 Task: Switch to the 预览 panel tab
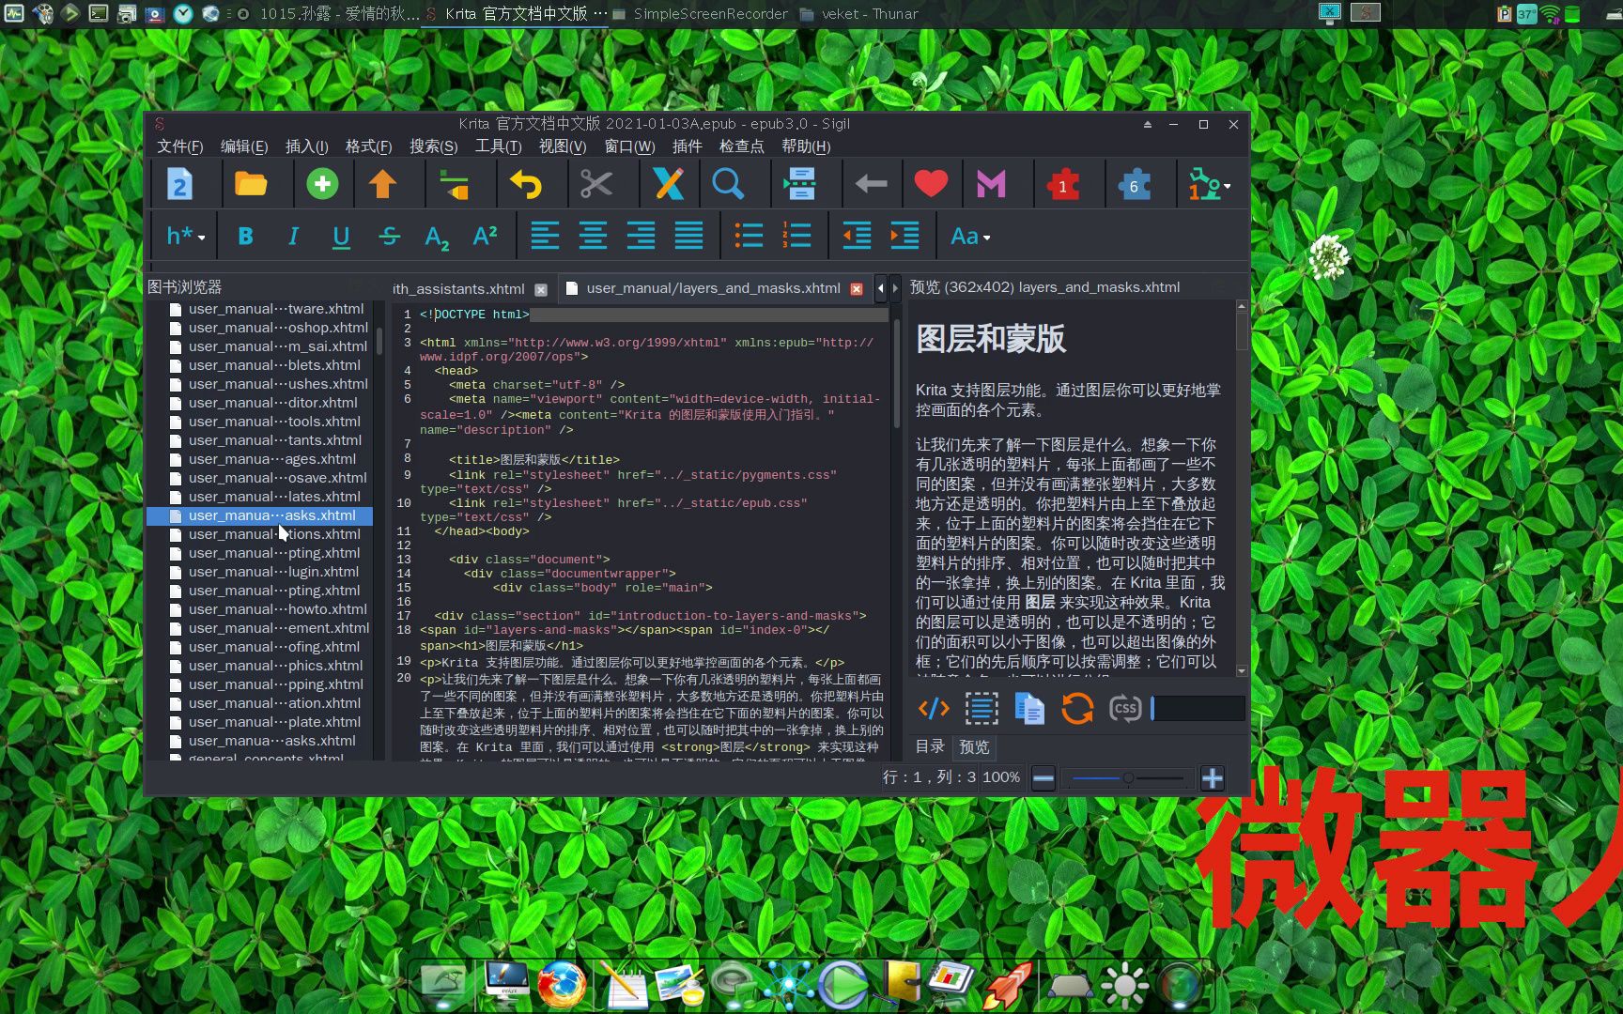[x=974, y=746]
